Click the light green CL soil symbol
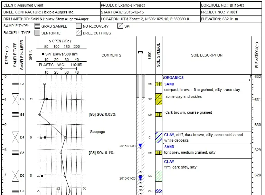The width and height of the screenshot is (265, 195). [159, 176]
